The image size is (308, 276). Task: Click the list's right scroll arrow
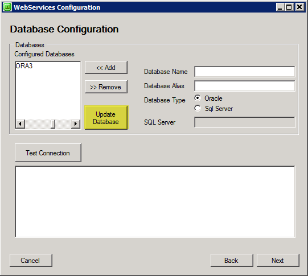tap(76, 124)
